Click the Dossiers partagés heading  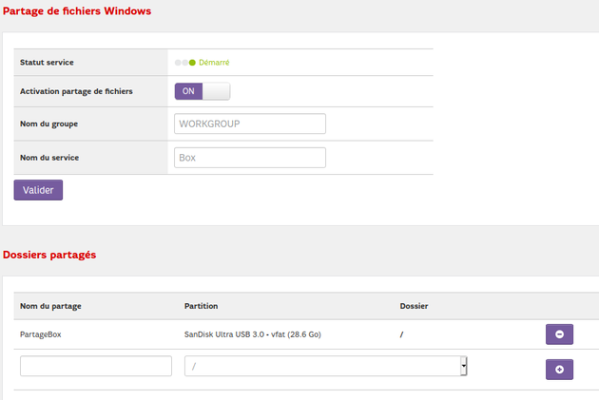(49, 255)
